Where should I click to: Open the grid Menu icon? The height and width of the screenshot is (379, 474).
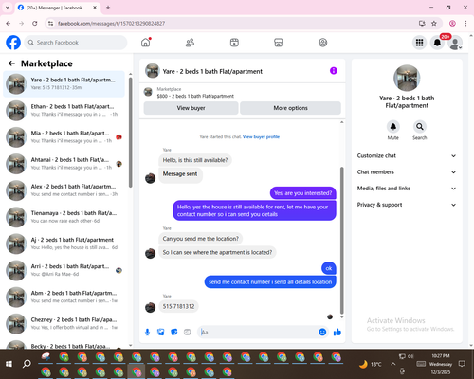(x=419, y=43)
